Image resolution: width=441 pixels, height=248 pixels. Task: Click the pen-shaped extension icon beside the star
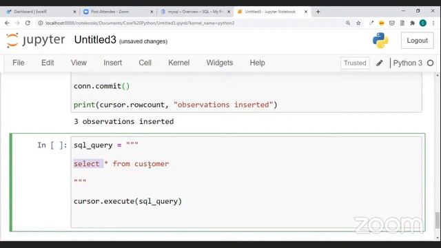coord(371,23)
